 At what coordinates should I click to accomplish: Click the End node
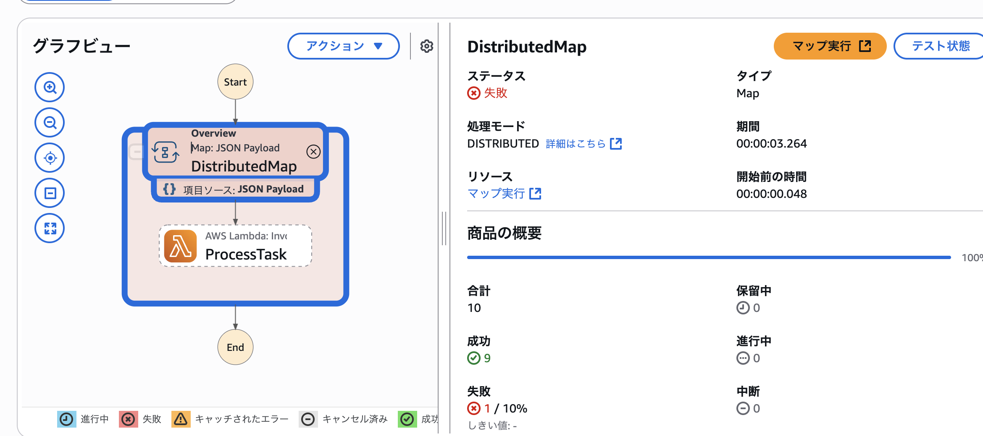(x=235, y=347)
